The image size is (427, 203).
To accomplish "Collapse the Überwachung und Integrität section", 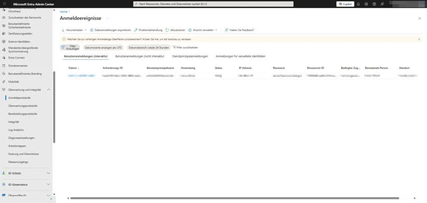I will click(48, 90).
